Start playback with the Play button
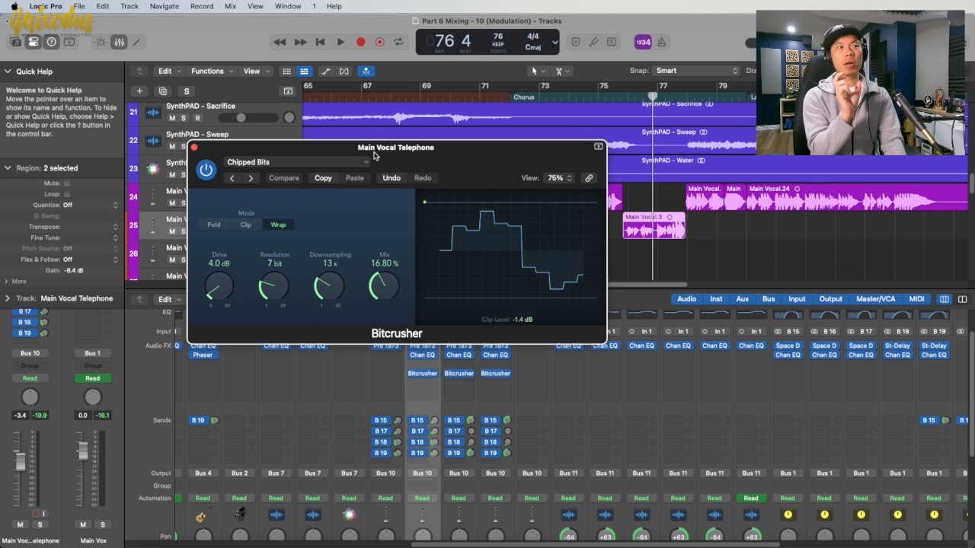Screen dimensions: 975x548 pyautogui.click(x=340, y=42)
